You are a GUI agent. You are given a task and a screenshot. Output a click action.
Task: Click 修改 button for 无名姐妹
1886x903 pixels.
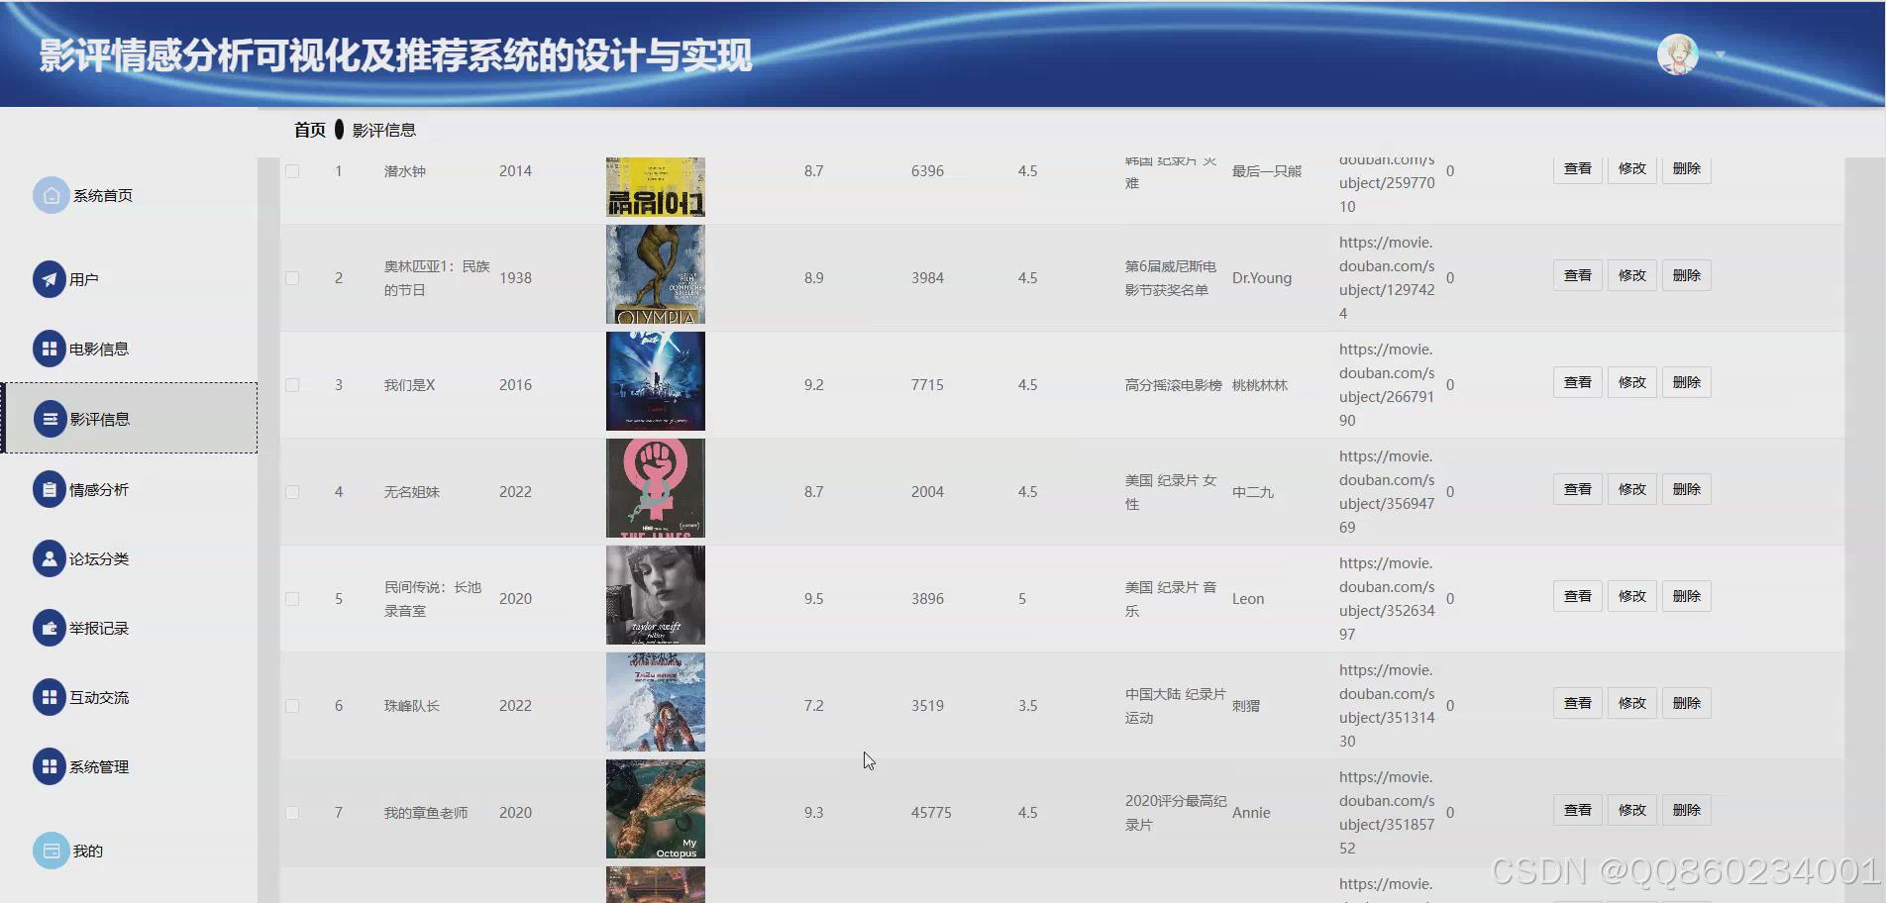(1632, 489)
